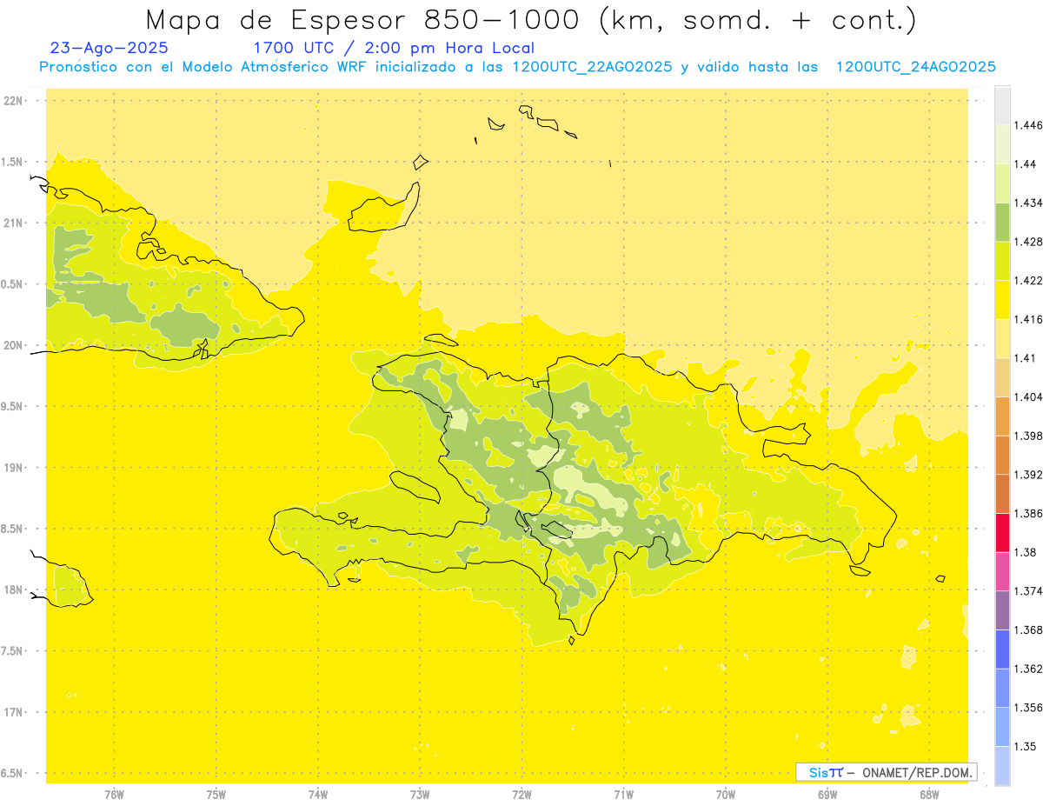Click the 70W longitude label
This screenshot has height=806, width=1043.
tap(726, 794)
